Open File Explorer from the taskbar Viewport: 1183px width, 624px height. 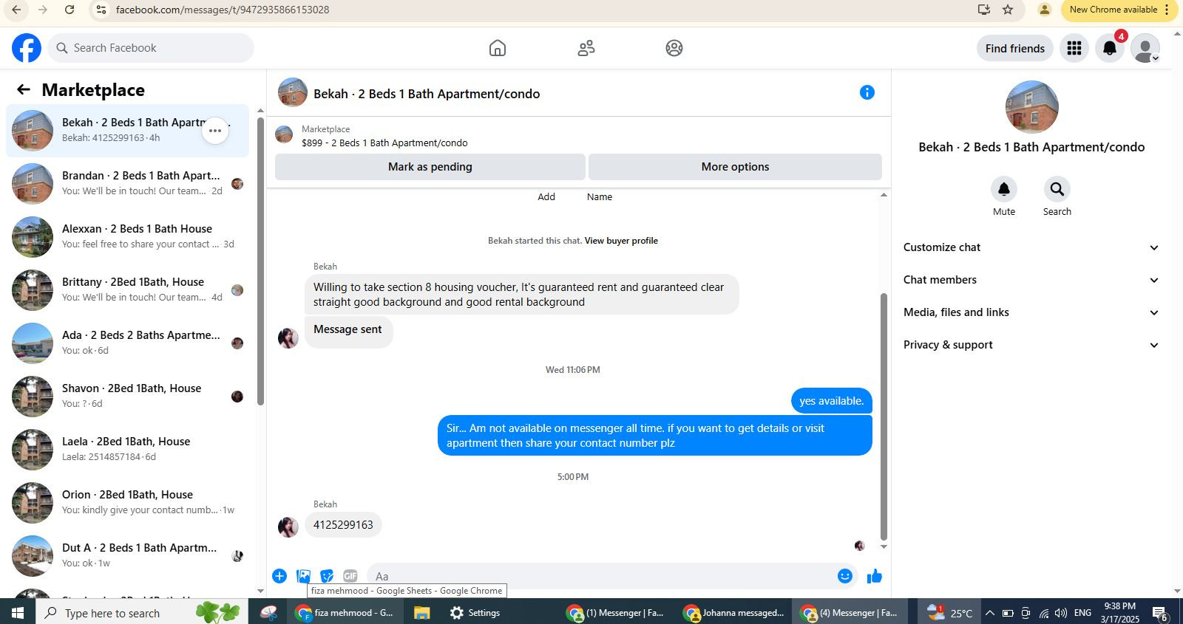(x=421, y=613)
